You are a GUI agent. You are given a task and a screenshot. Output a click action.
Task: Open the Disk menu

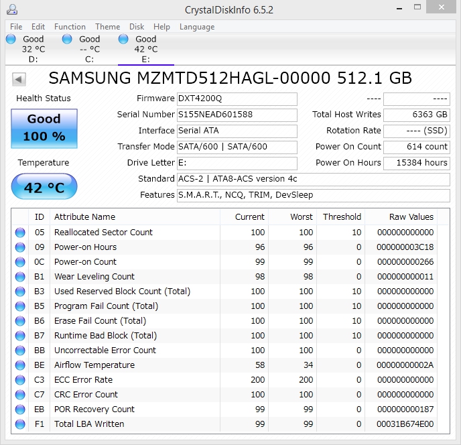pyautogui.click(x=137, y=27)
